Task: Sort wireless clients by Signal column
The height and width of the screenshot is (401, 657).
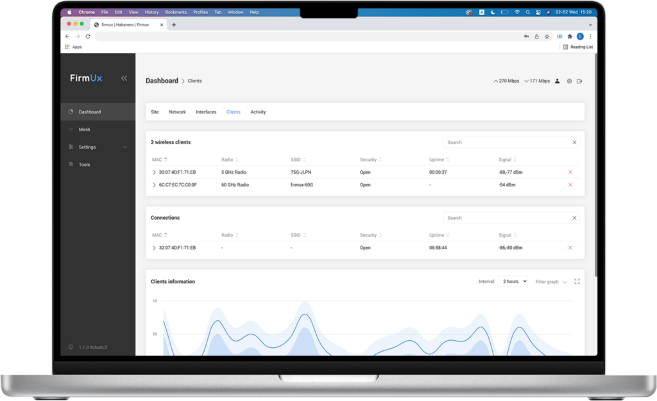Action: click(x=514, y=160)
